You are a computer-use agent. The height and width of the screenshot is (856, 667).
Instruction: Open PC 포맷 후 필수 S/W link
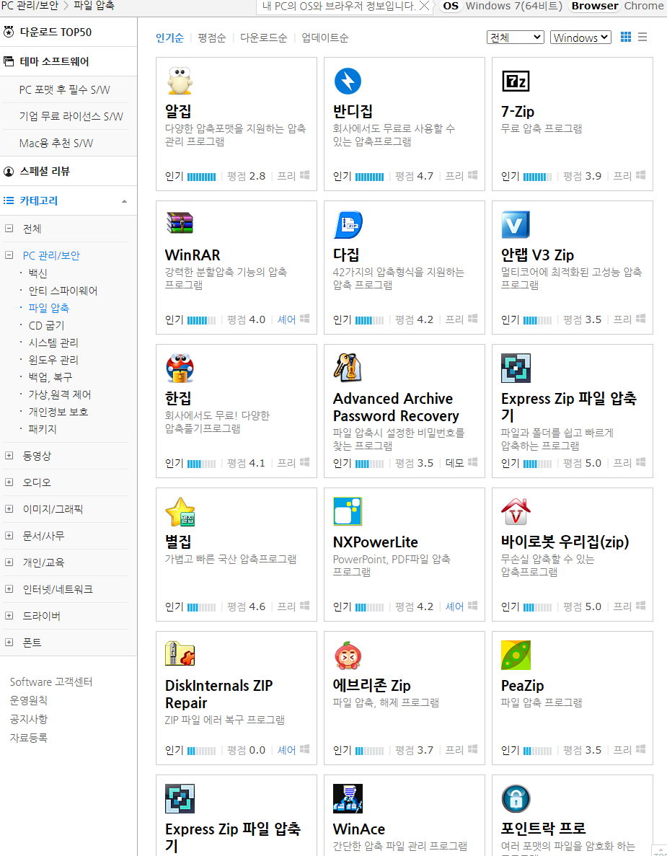(64, 89)
